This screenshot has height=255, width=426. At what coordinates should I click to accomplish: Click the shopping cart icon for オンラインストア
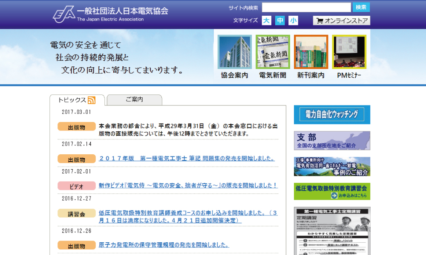[320, 20]
